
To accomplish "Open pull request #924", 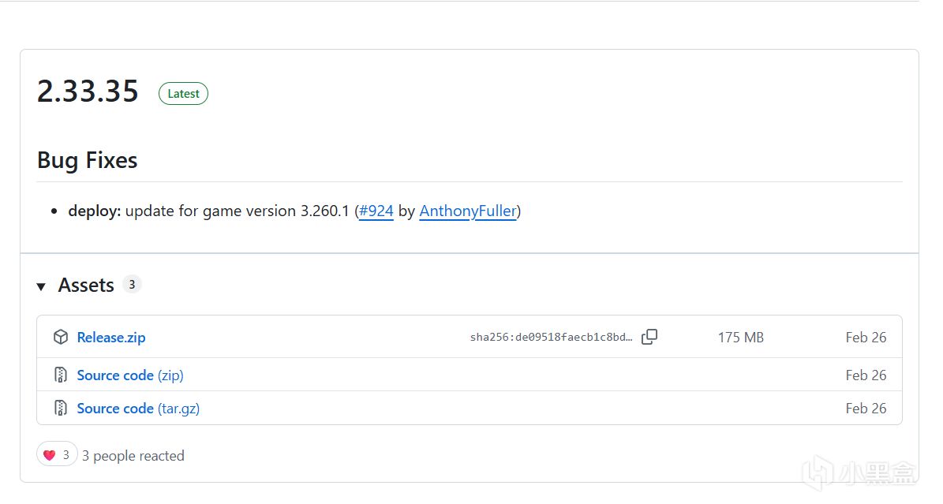I will (x=376, y=211).
